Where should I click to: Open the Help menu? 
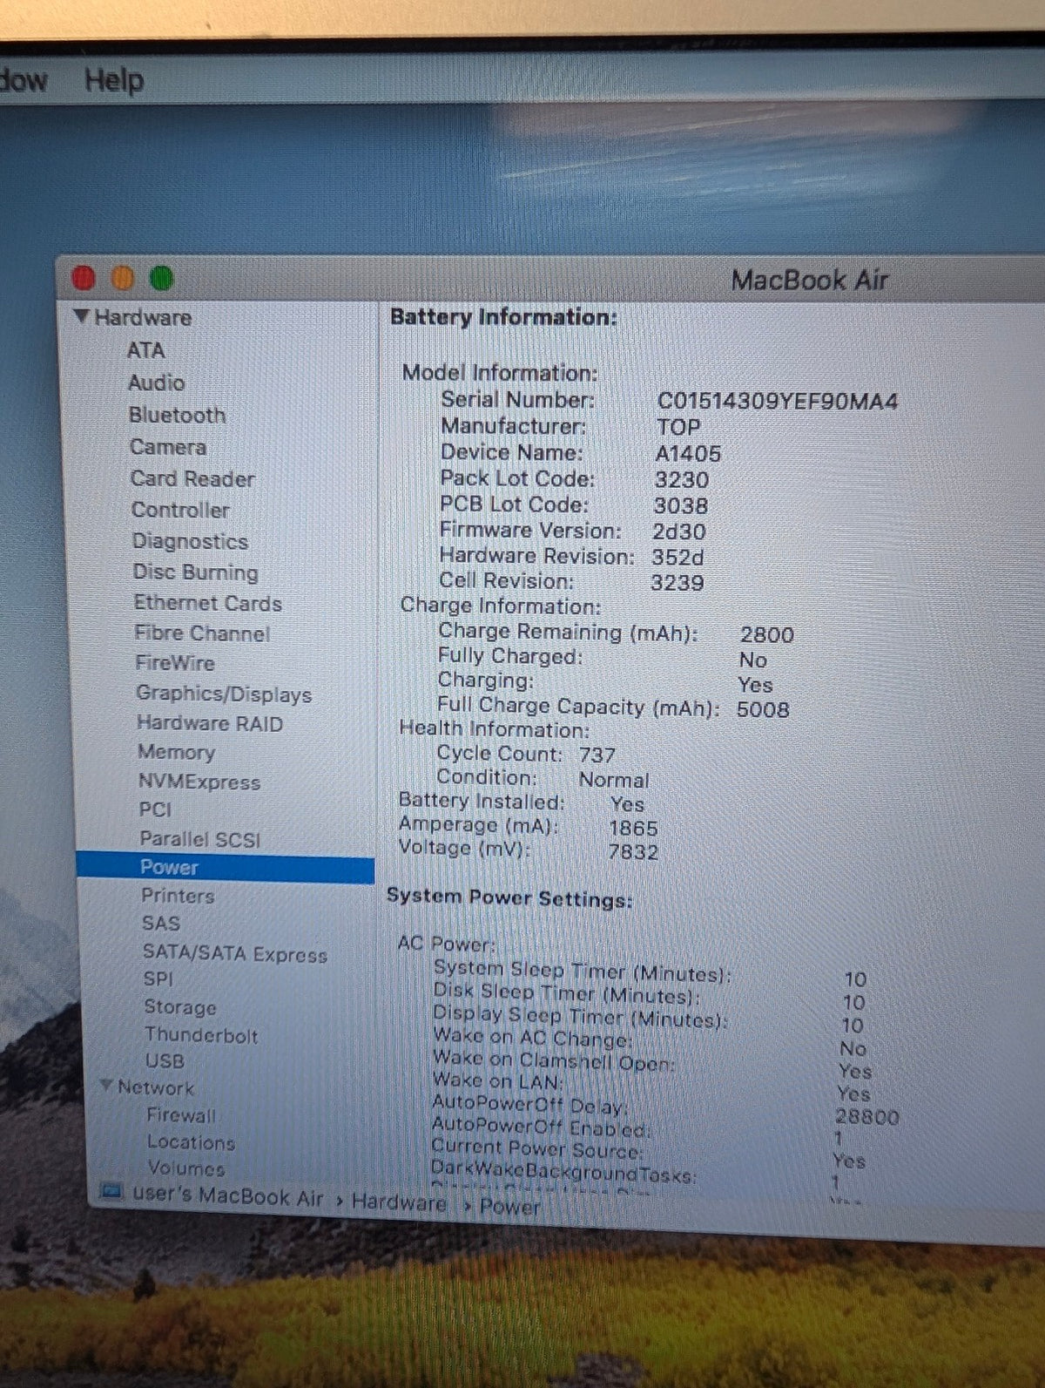tap(114, 80)
